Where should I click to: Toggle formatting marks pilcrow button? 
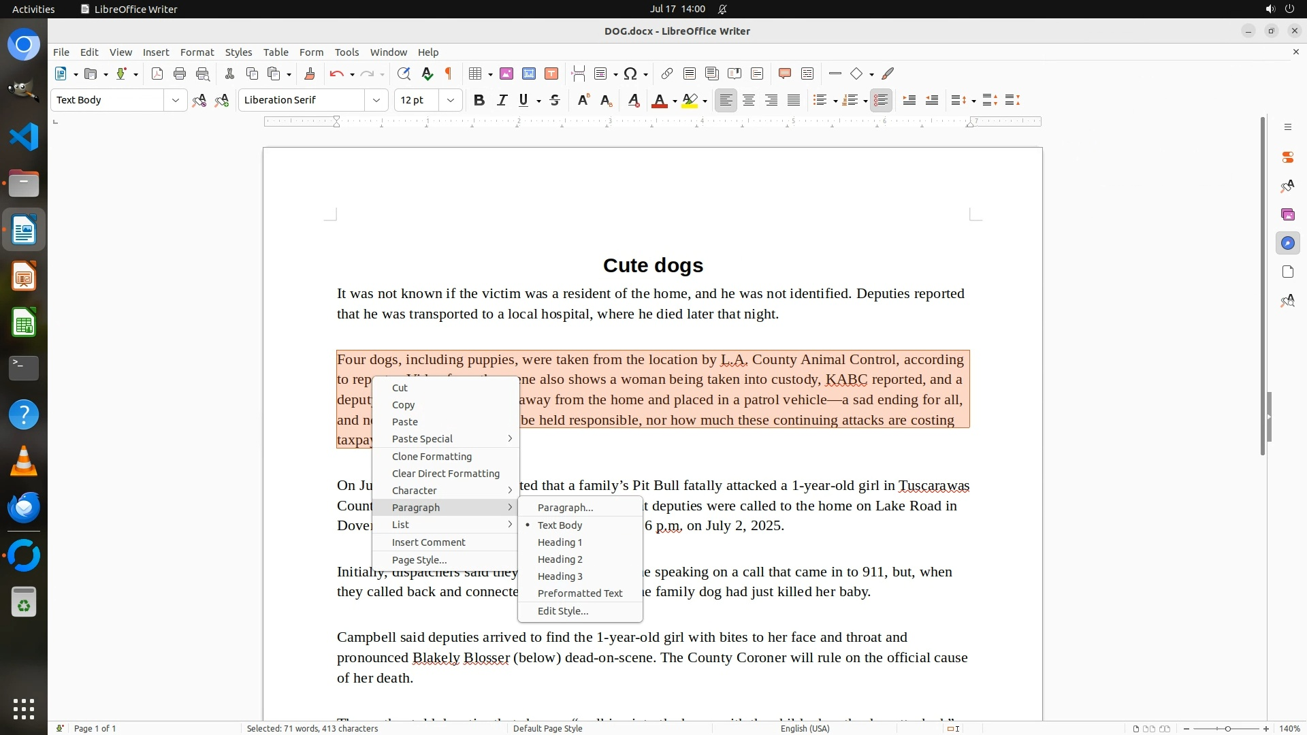[449, 73]
